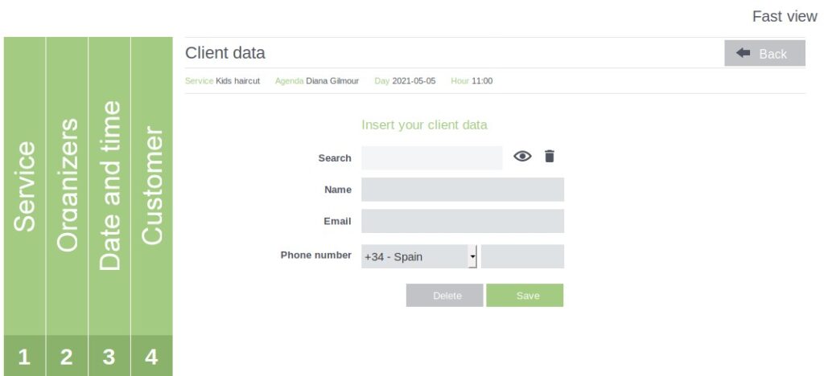Click the gray Delete button
Screen dimensions: 824x376
tap(444, 295)
